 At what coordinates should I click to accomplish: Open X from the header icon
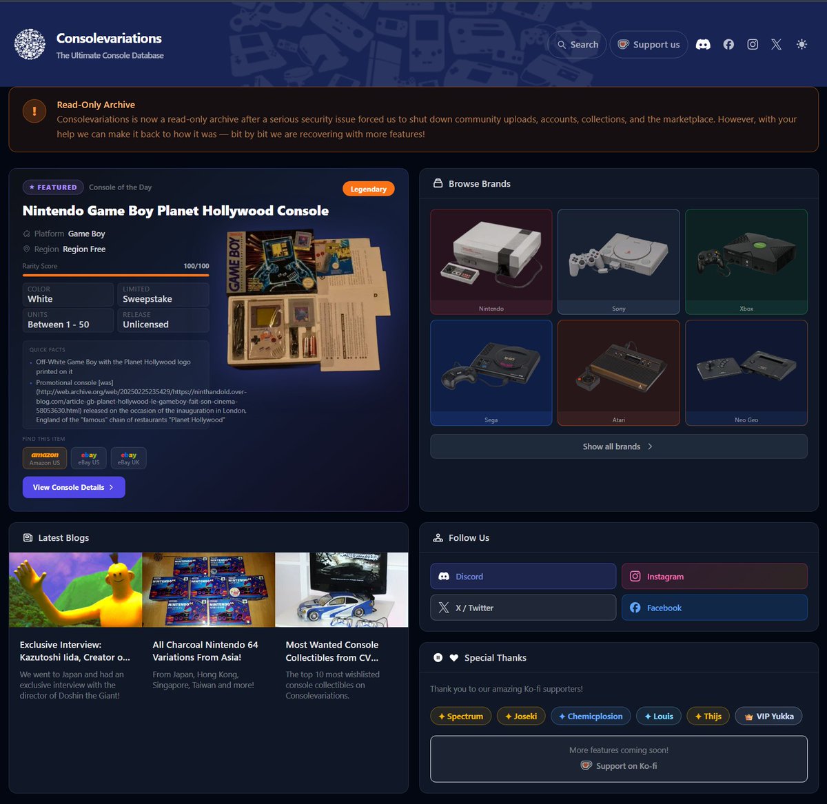[776, 45]
